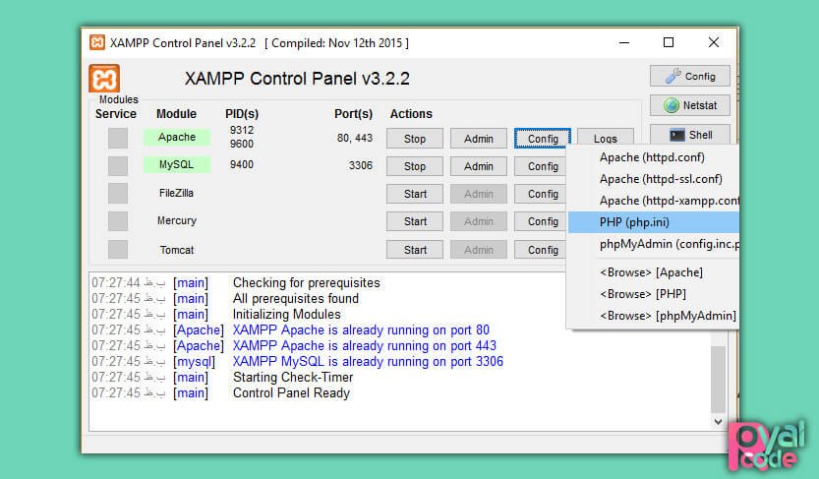Close the XAMPP Control Panel window

(714, 43)
